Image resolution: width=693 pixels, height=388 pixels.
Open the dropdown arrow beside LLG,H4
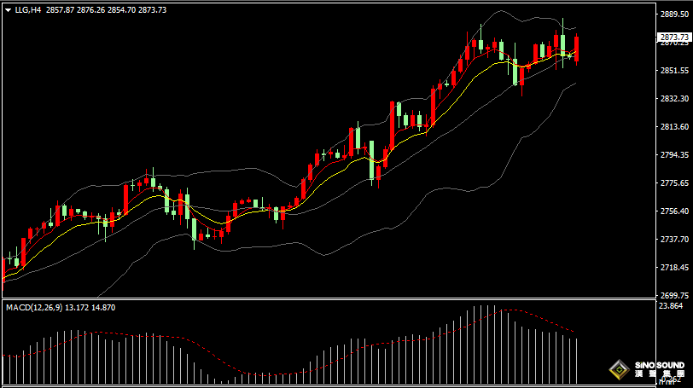(x=8, y=9)
